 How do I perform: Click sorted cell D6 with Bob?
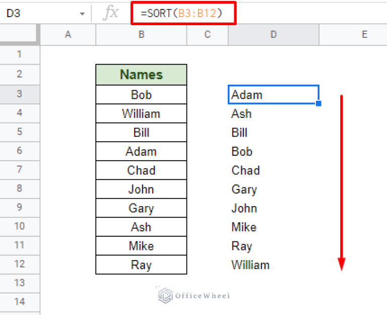point(274,151)
